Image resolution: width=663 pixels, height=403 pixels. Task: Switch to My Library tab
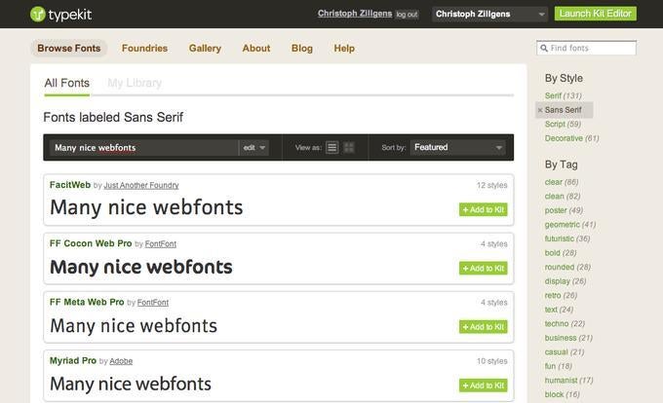coord(135,83)
